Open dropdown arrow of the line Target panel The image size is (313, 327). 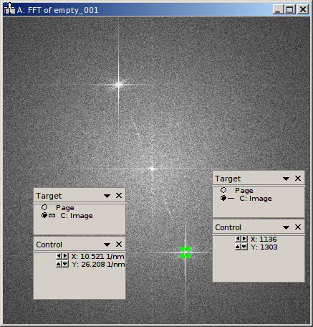click(x=286, y=179)
